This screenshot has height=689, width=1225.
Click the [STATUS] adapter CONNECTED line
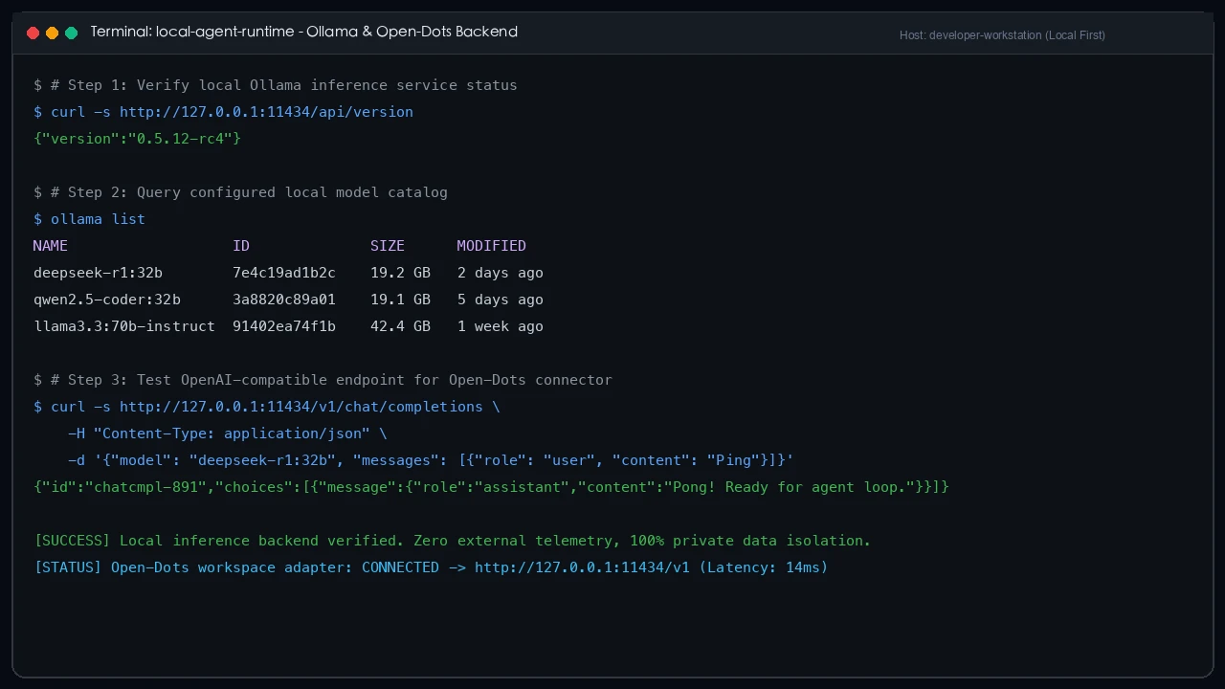pos(432,567)
